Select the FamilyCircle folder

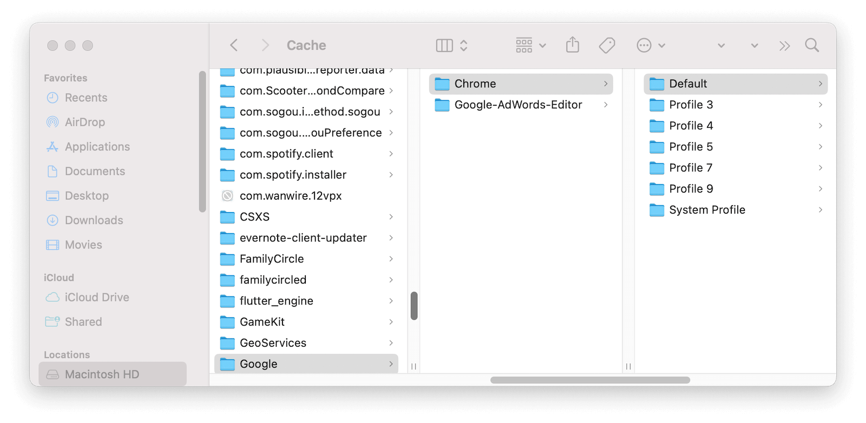pyautogui.click(x=306, y=259)
